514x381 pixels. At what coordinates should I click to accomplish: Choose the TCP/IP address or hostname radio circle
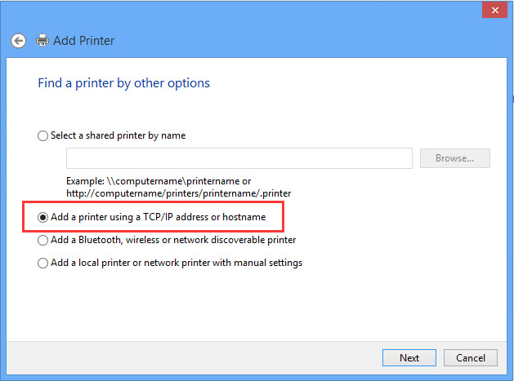coord(43,218)
